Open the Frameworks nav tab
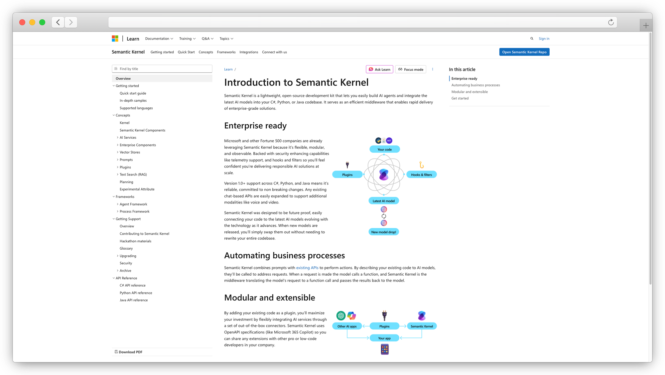Viewport: 665px width, 375px height. (226, 52)
